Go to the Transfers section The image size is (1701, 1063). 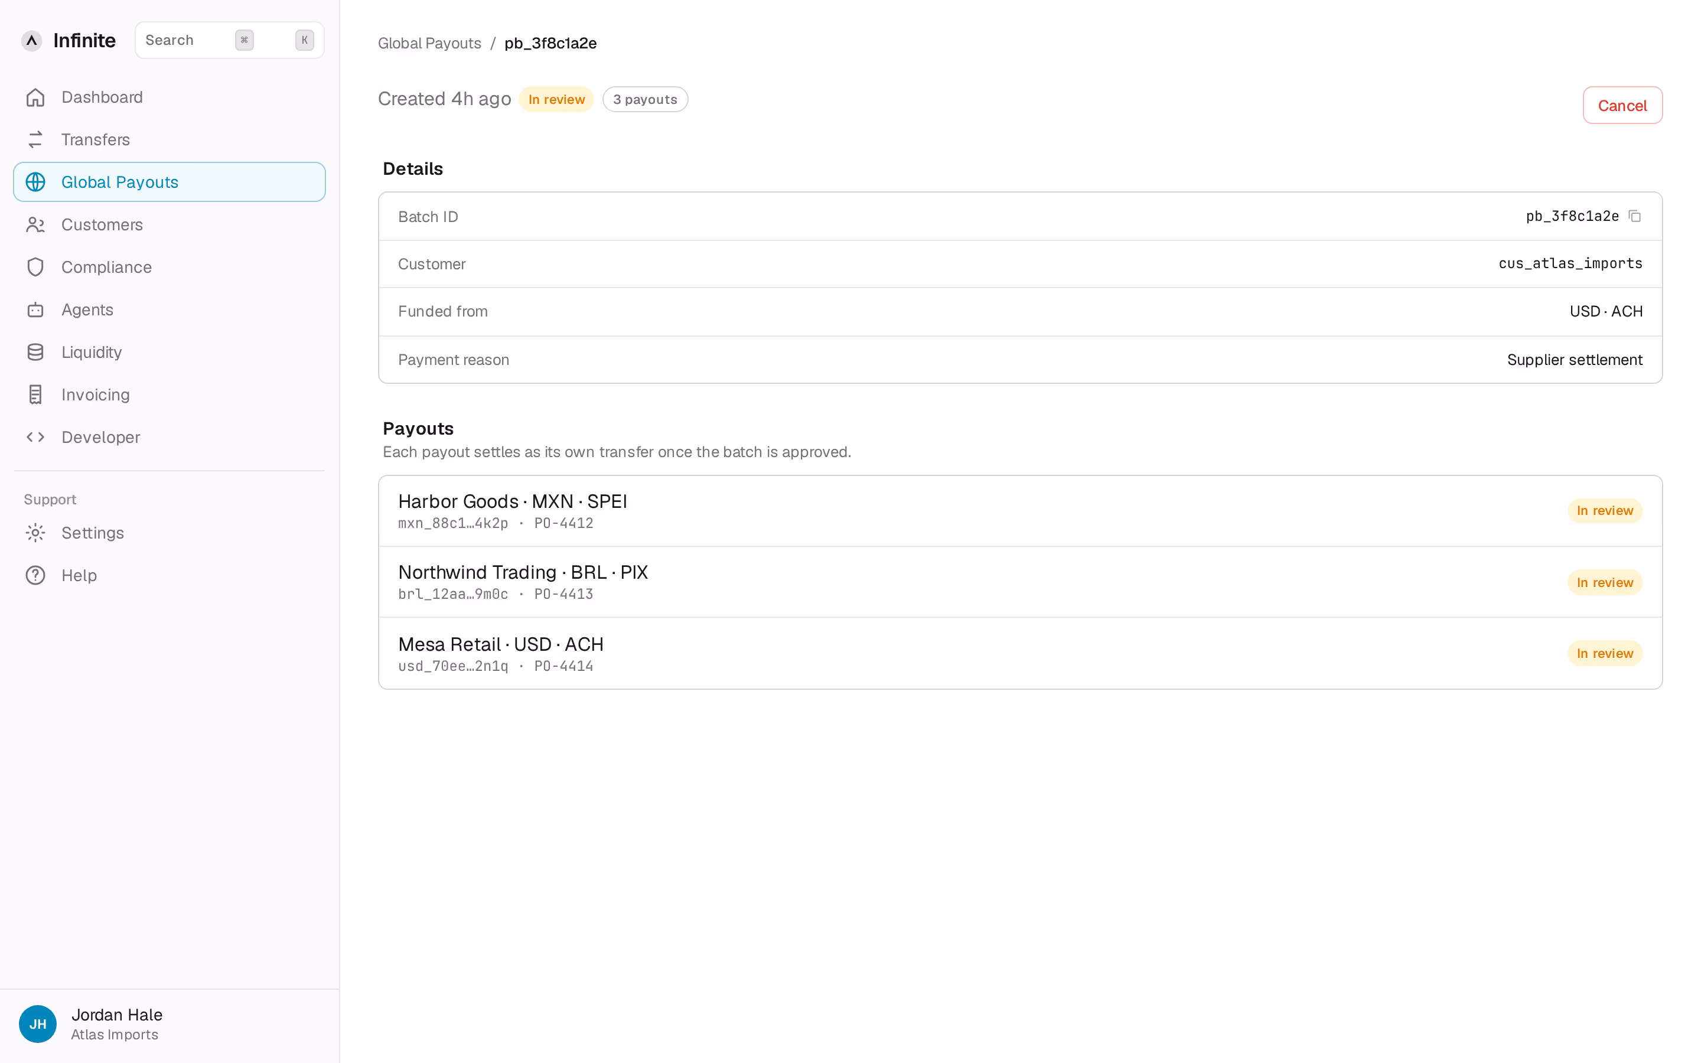(x=170, y=140)
